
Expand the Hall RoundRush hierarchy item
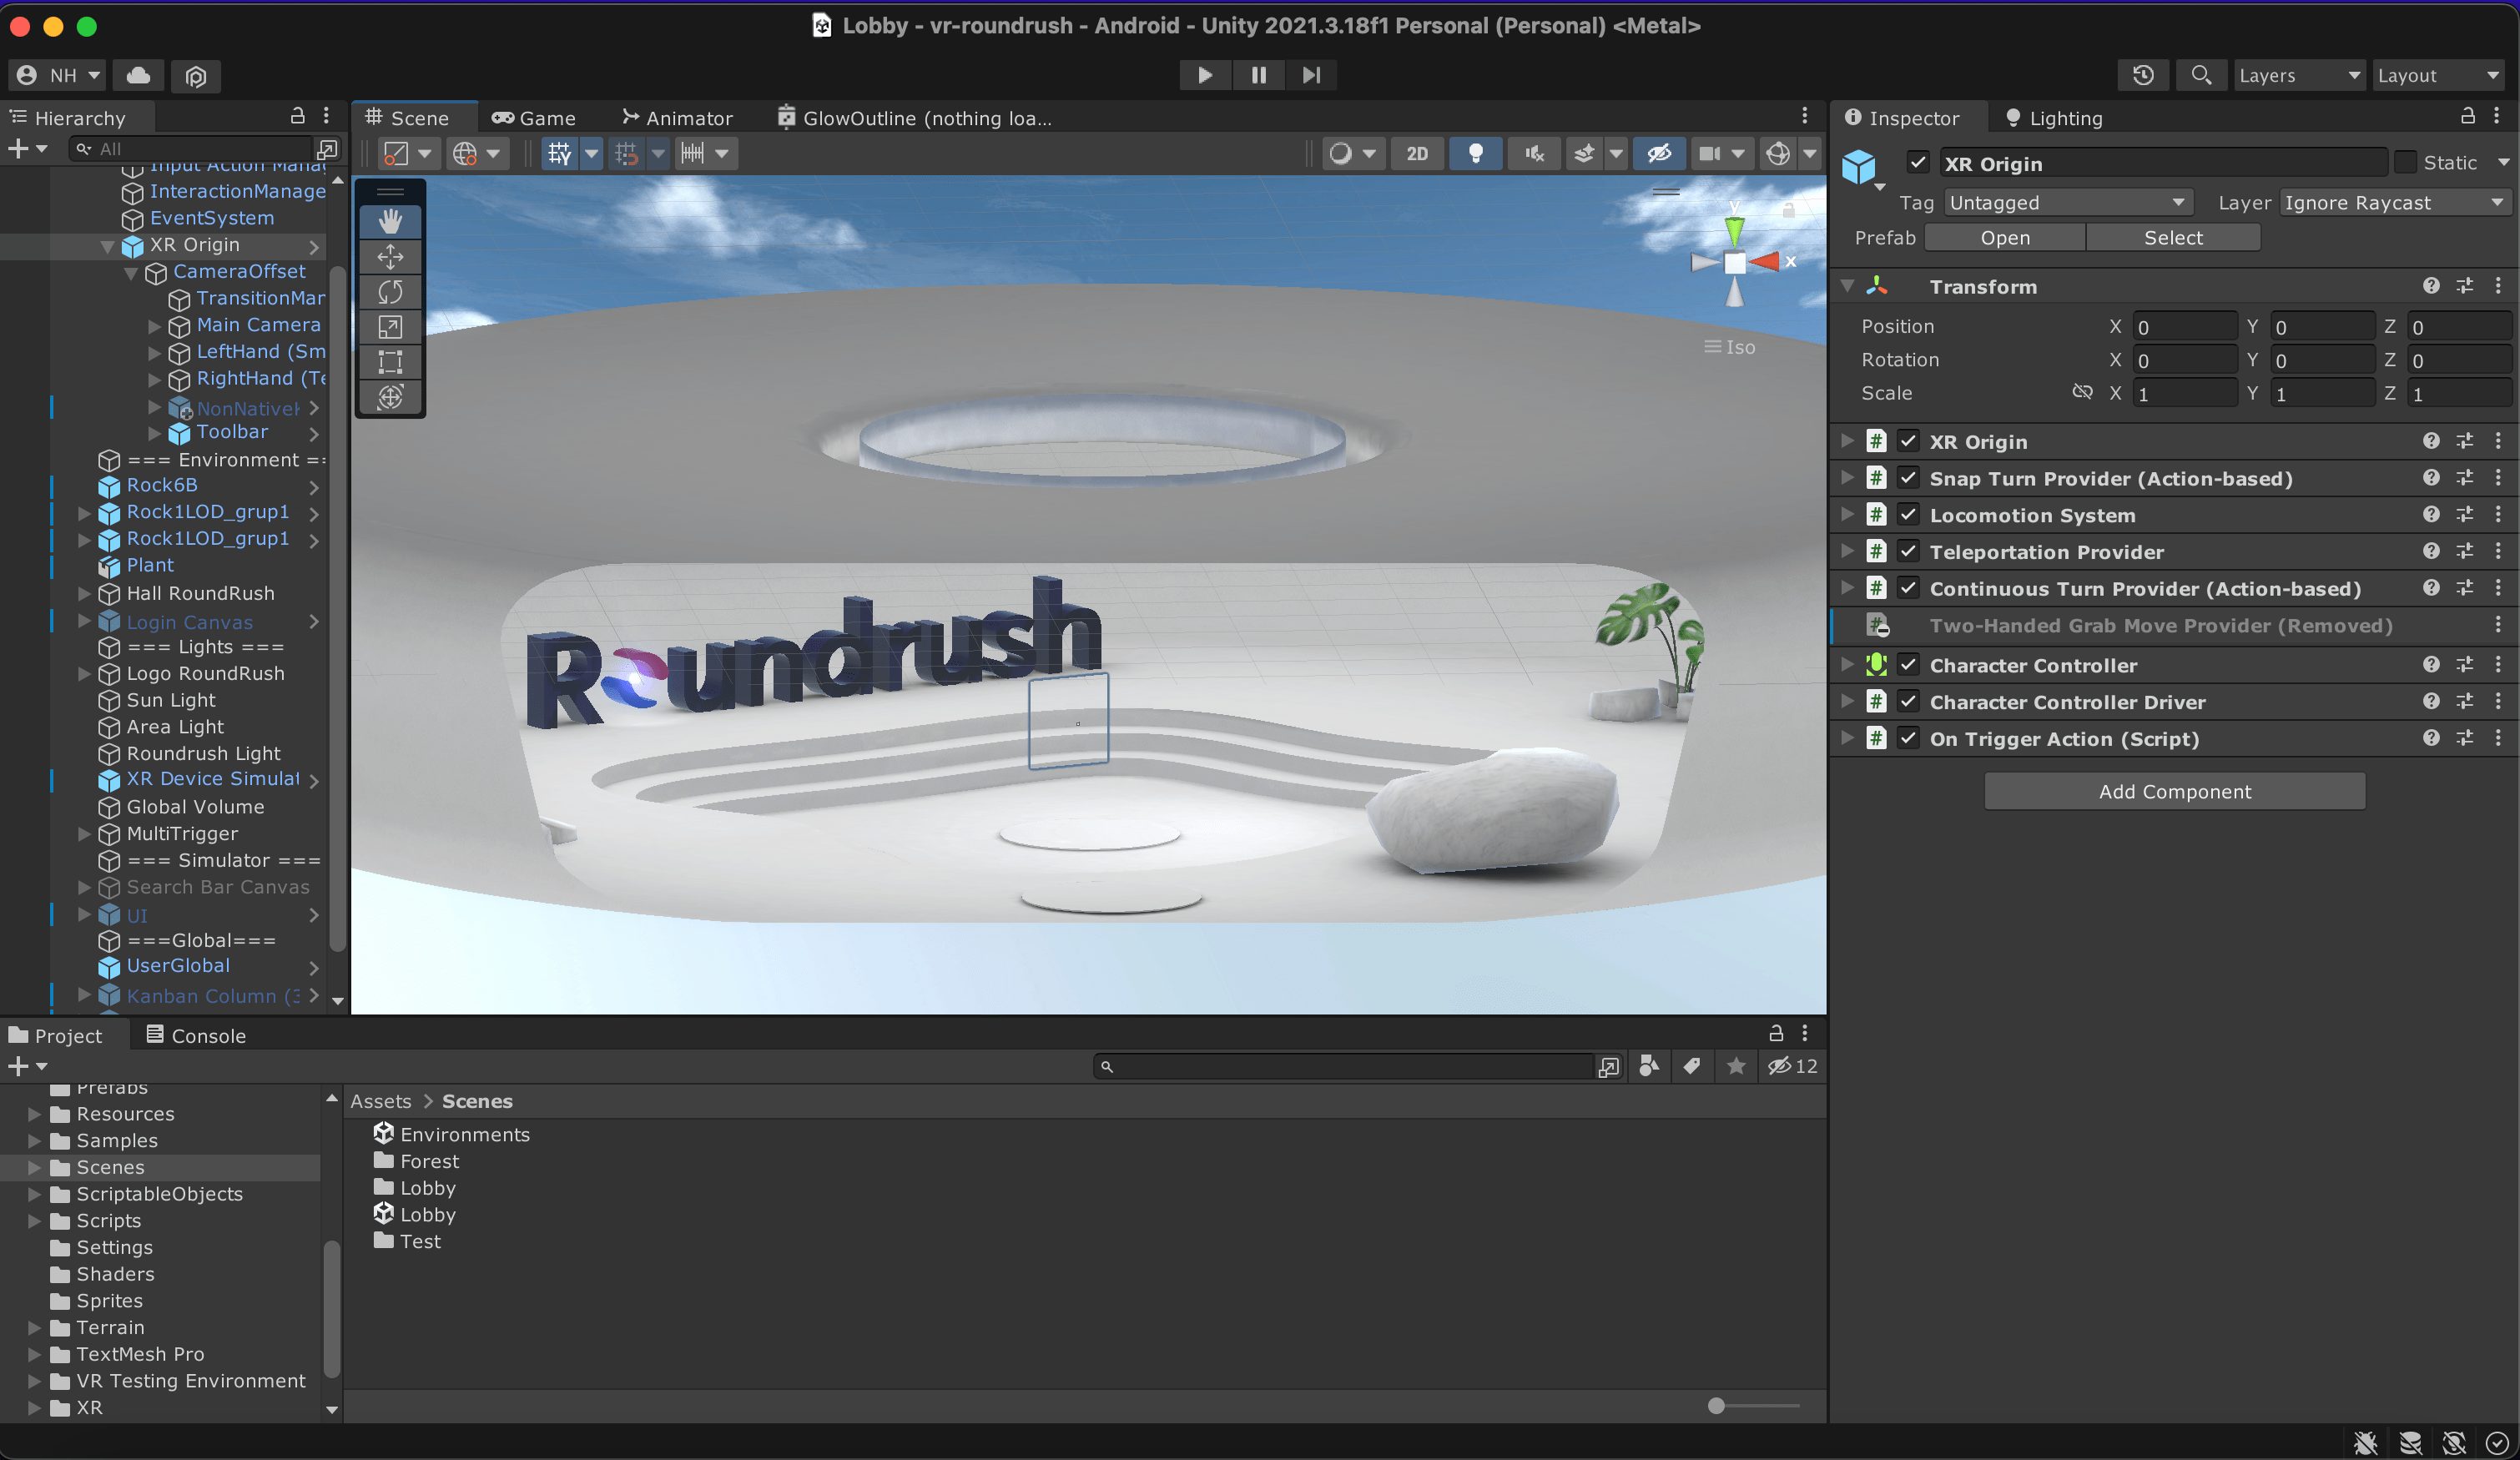tap(85, 593)
